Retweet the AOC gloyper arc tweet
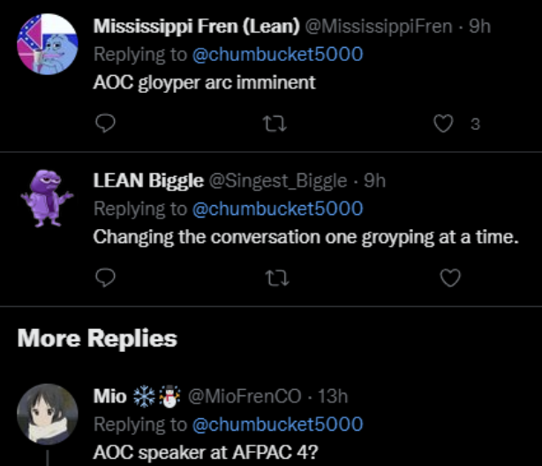This screenshot has height=466, width=542. click(275, 124)
